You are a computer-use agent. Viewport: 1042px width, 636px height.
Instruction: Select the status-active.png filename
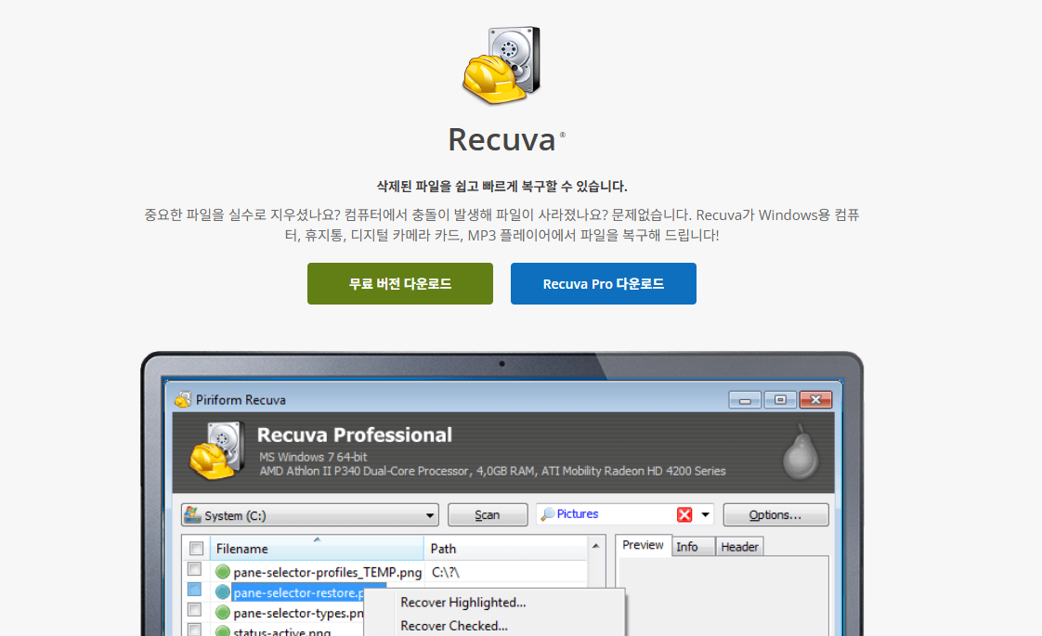281,631
